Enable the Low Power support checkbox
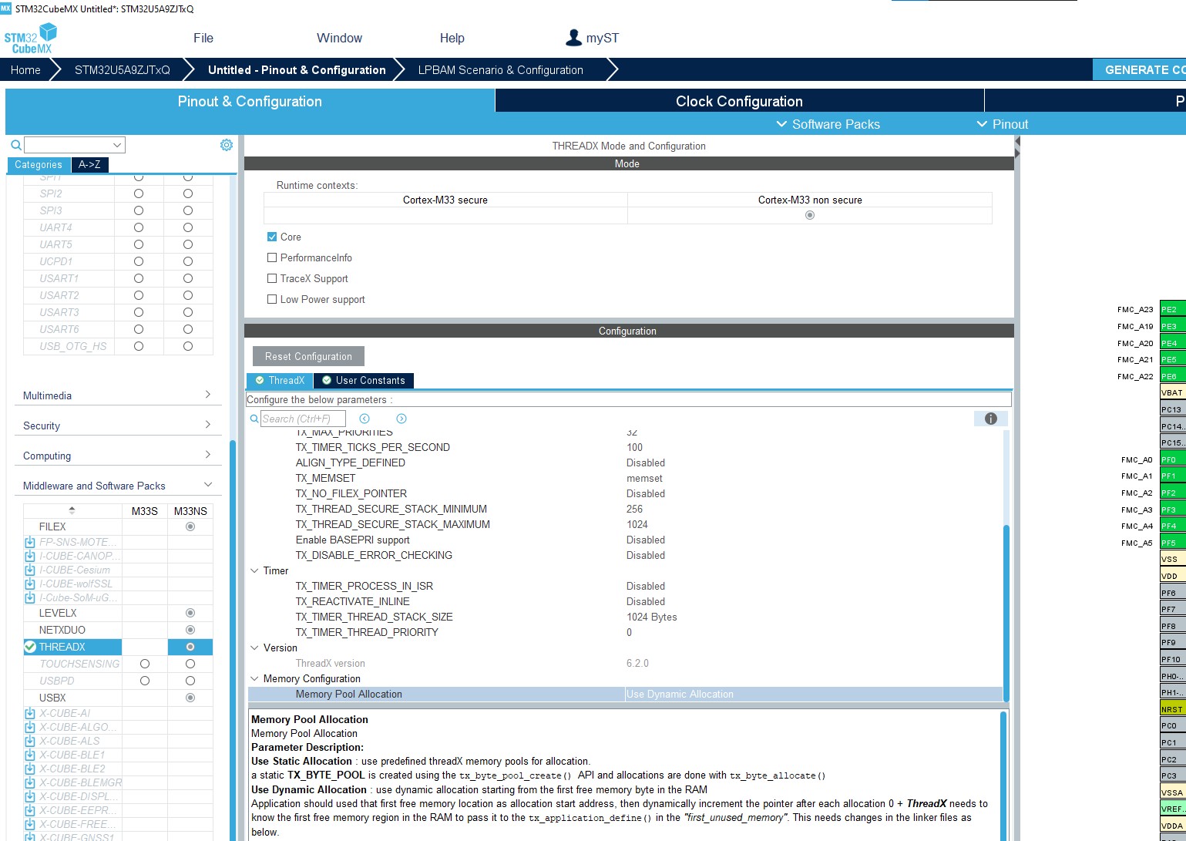Viewport: 1186px width, 841px height. pos(272,299)
